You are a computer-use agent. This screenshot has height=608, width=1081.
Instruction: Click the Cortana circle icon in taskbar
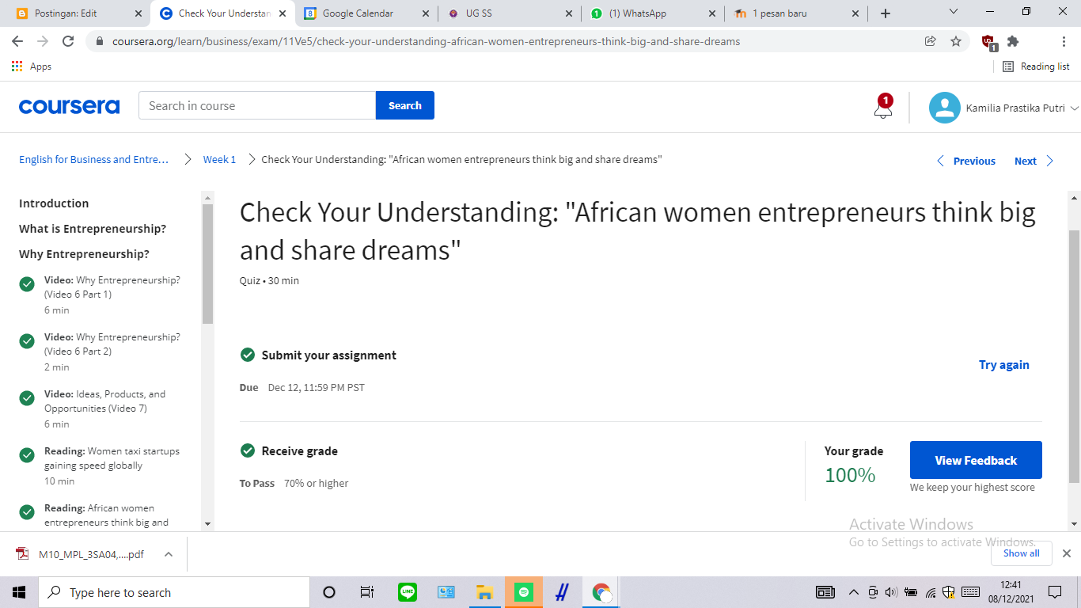tap(329, 592)
